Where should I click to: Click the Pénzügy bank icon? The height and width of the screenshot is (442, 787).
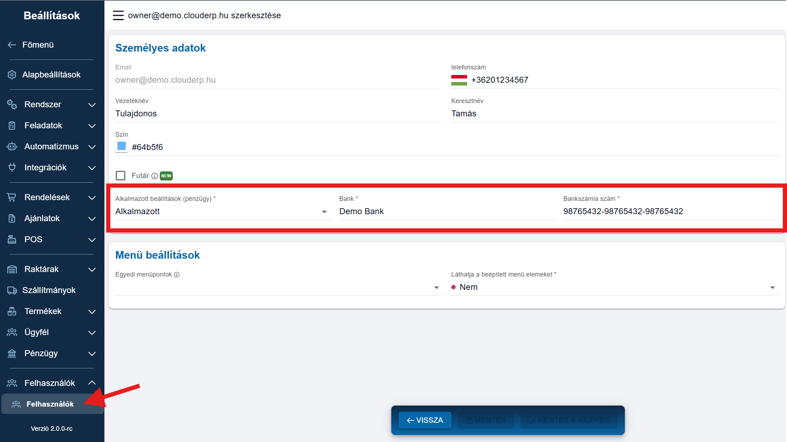point(12,353)
